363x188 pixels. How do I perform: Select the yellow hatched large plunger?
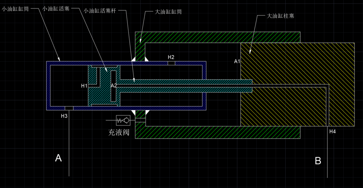pos(297,84)
